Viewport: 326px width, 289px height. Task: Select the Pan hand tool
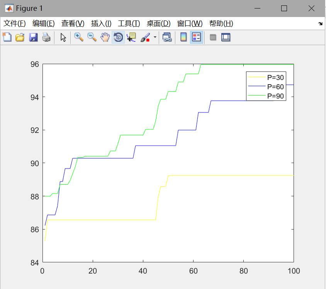point(105,37)
